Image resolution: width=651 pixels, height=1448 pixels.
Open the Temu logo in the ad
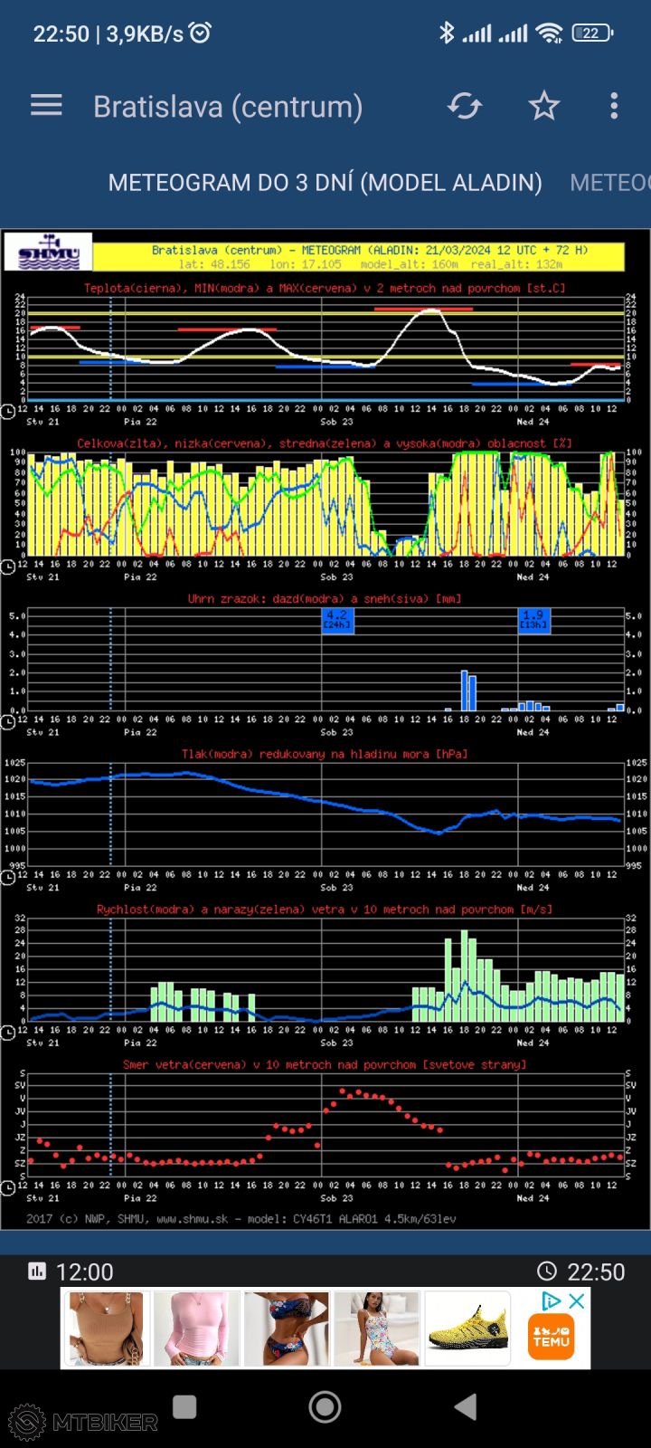point(551,1337)
